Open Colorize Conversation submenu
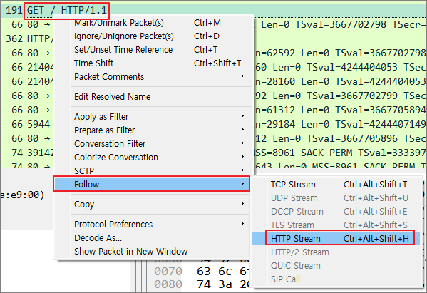427x293 pixels. [153, 157]
